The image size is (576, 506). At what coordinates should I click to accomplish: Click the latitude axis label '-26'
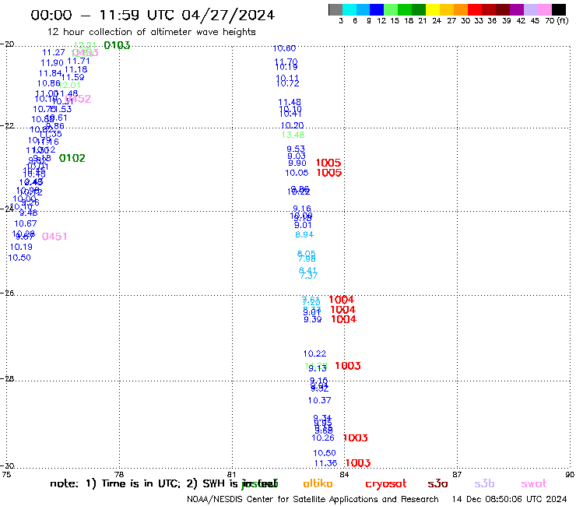pyautogui.click(x=7, y=293)
